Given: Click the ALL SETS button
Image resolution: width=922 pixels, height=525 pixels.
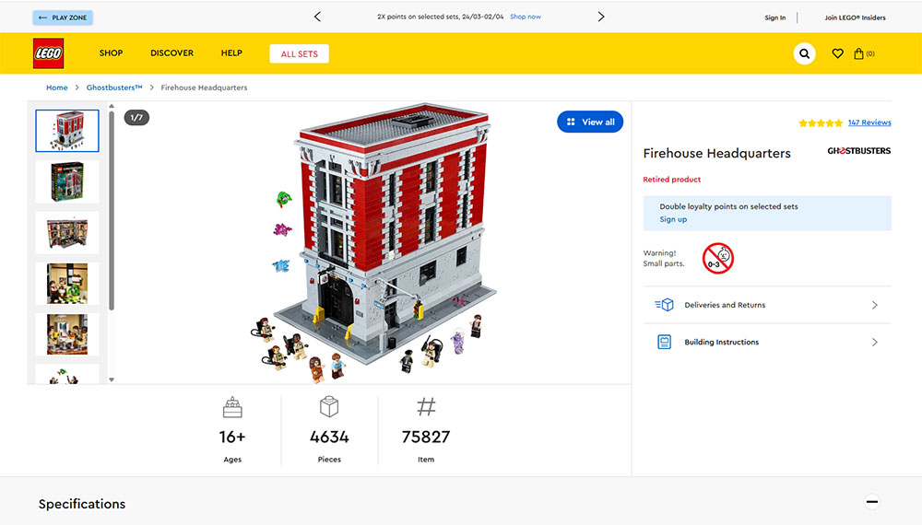Looking at the screenshot, I should coord(300,53).
